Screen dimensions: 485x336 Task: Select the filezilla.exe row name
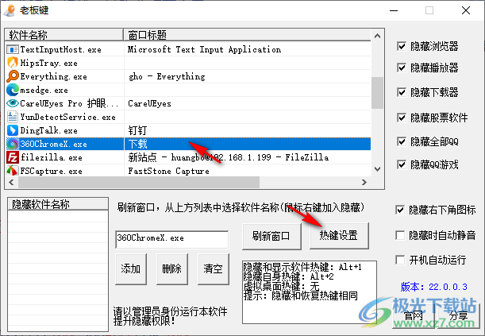tap(52, 157)
